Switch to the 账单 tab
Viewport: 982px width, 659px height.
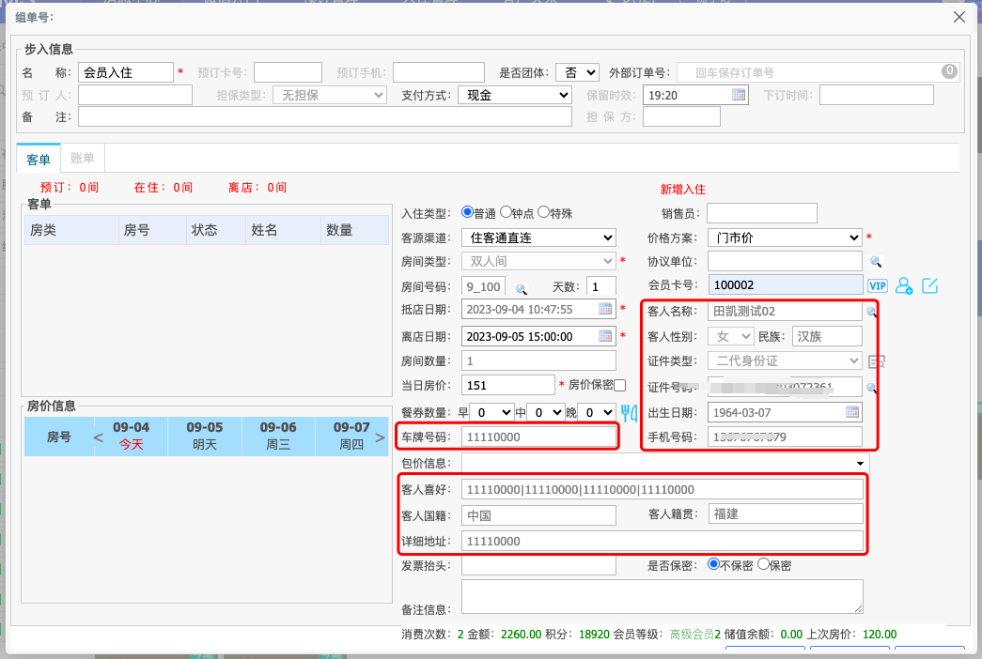click(x=82, y=158)
